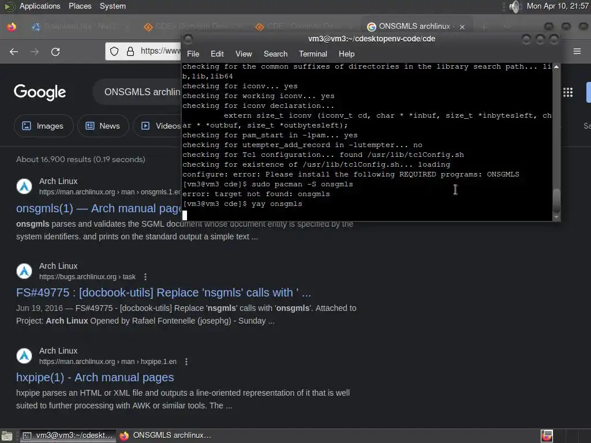591x443 pixels.
Task: Open more options for bugs.archlinux.org result
Action: click(x=145, y=277)
